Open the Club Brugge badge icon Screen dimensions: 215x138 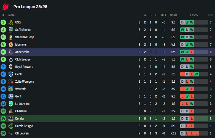[x=11, y=59]
